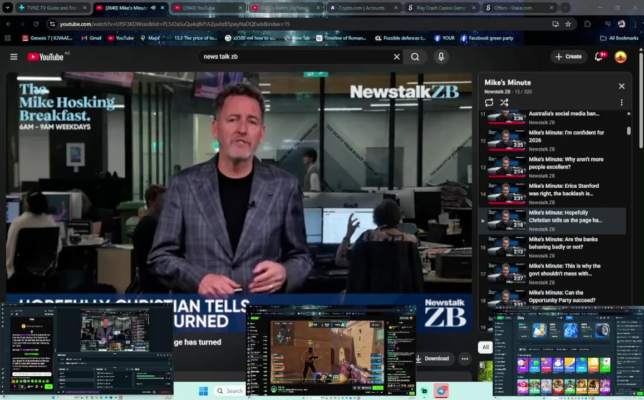Toggle loop playlist for Mike's Minute

[489, 102]
